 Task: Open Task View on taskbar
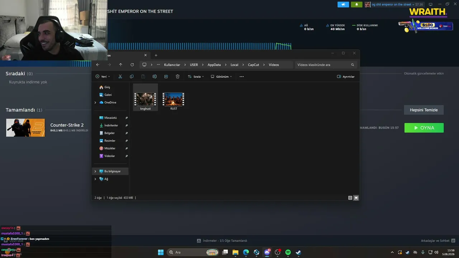click(x=225, y=252)
